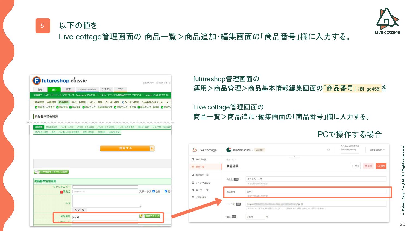This screenshot has width=410, height=231.
Task: Open ご契約状況 in the sidebar
Action: [200, 197]
